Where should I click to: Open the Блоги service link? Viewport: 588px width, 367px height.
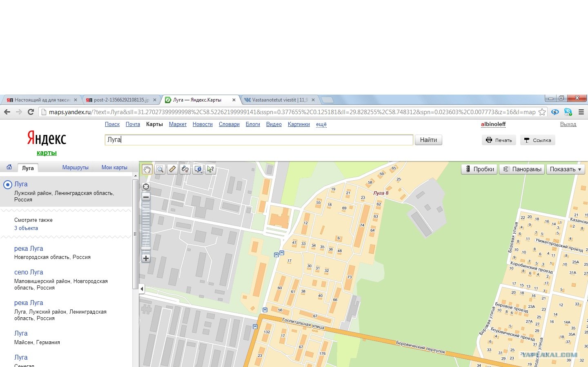pos(253,124)
